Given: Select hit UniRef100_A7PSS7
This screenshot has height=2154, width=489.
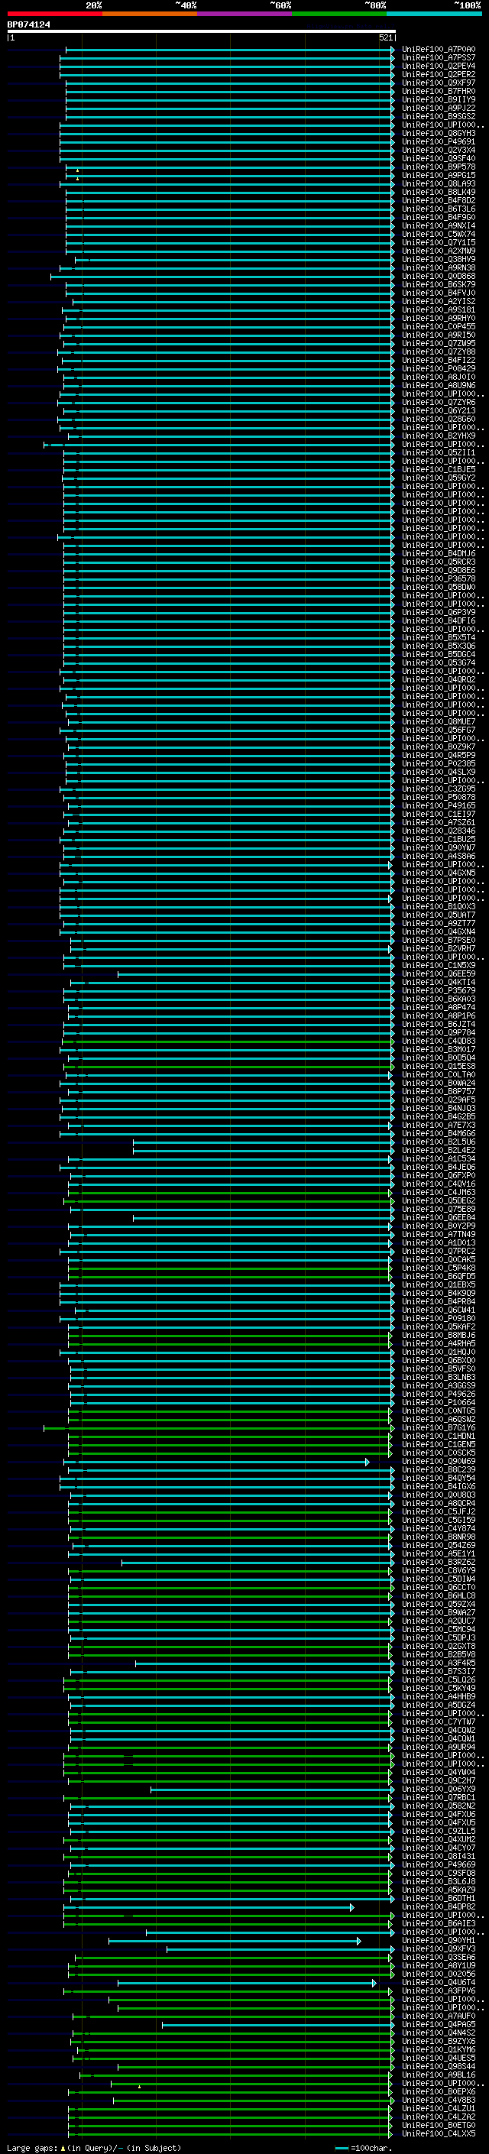Looking at the screenshot, I should click(438, 58).
